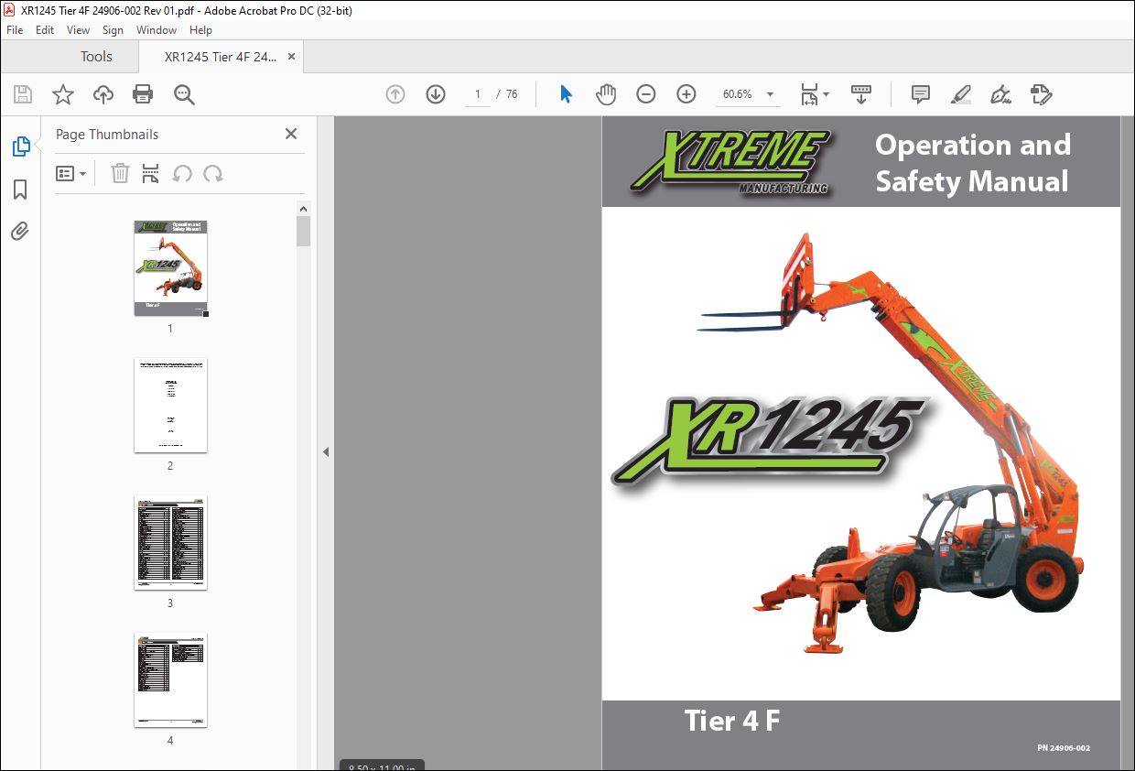The image size is (1135, 771).
Task: Open the zoom level dropdown
Action: [770, 94]
